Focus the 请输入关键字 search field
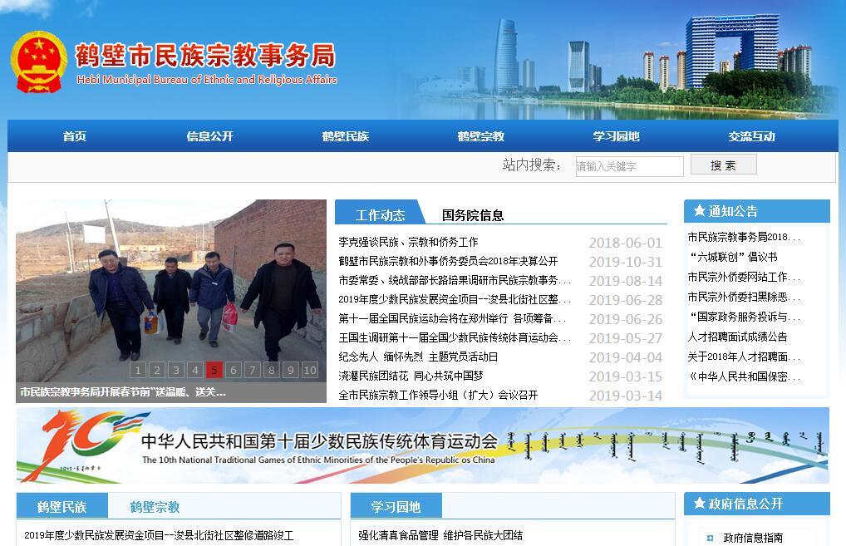Screen dimensions: 846x546 pos(629,166)
